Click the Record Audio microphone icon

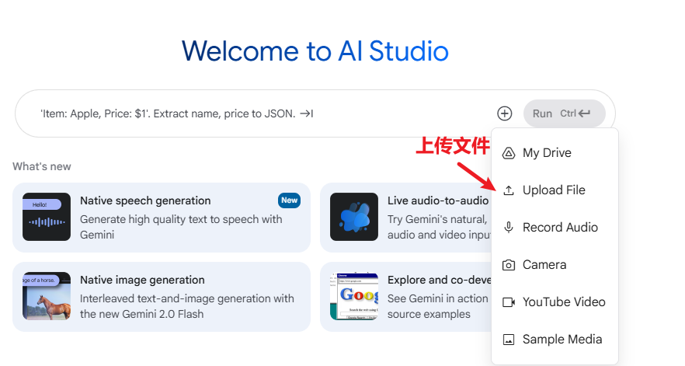point(509,228)
